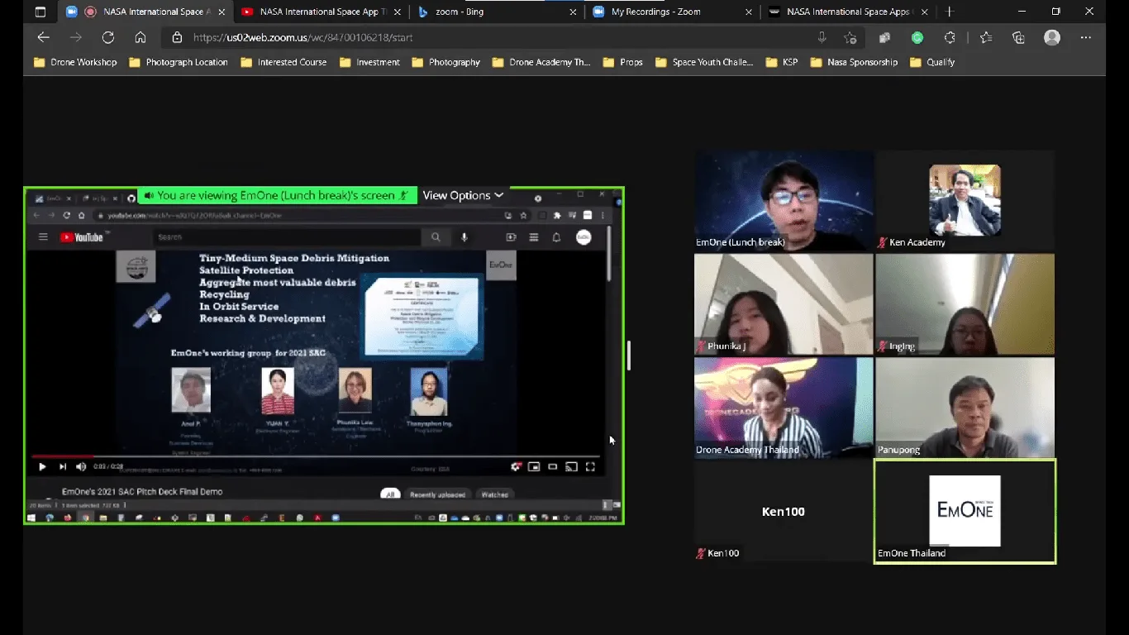The width and height of the screenshot is (1129, 635).
Task: Click muted microphone icon beside Phunika J
Action: [x=701, y=346]
